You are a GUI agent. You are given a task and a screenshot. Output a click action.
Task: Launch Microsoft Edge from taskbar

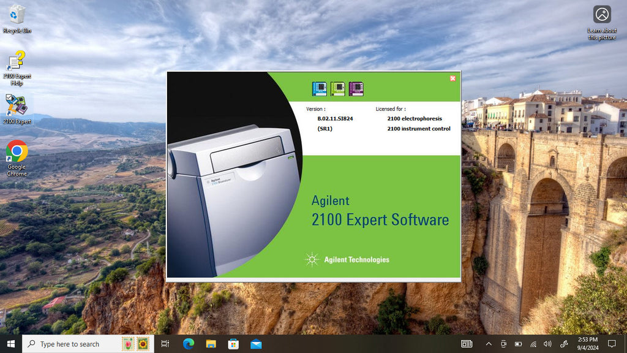click(x=189, y=344)
